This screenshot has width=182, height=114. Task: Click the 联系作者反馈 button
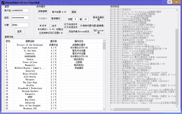pos(98,18)
